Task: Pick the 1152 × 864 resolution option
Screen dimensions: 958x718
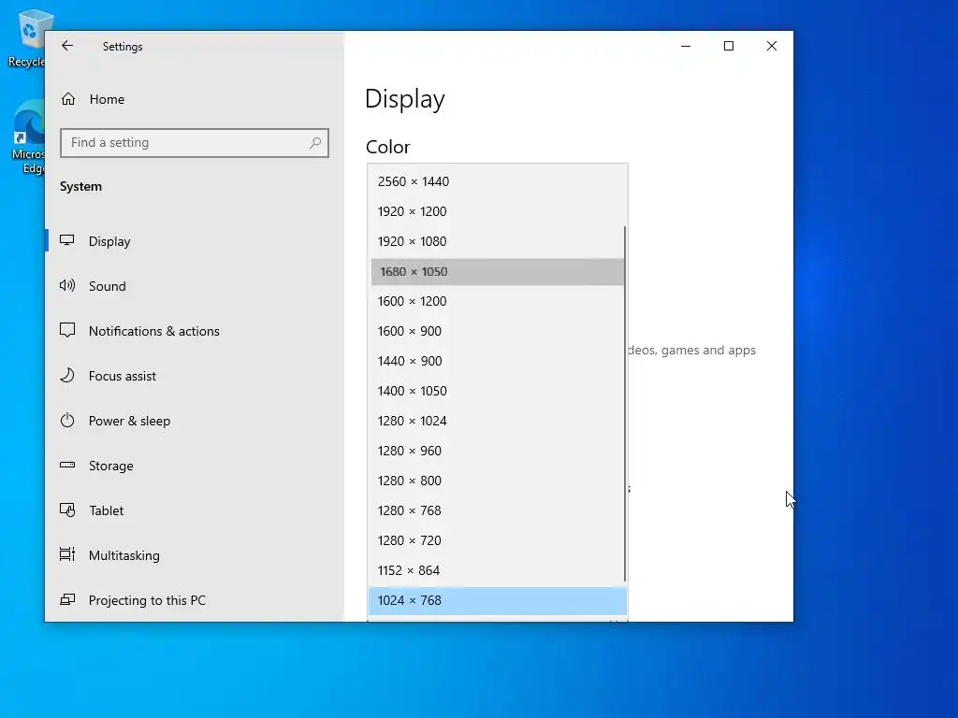Action: (498, 570)
